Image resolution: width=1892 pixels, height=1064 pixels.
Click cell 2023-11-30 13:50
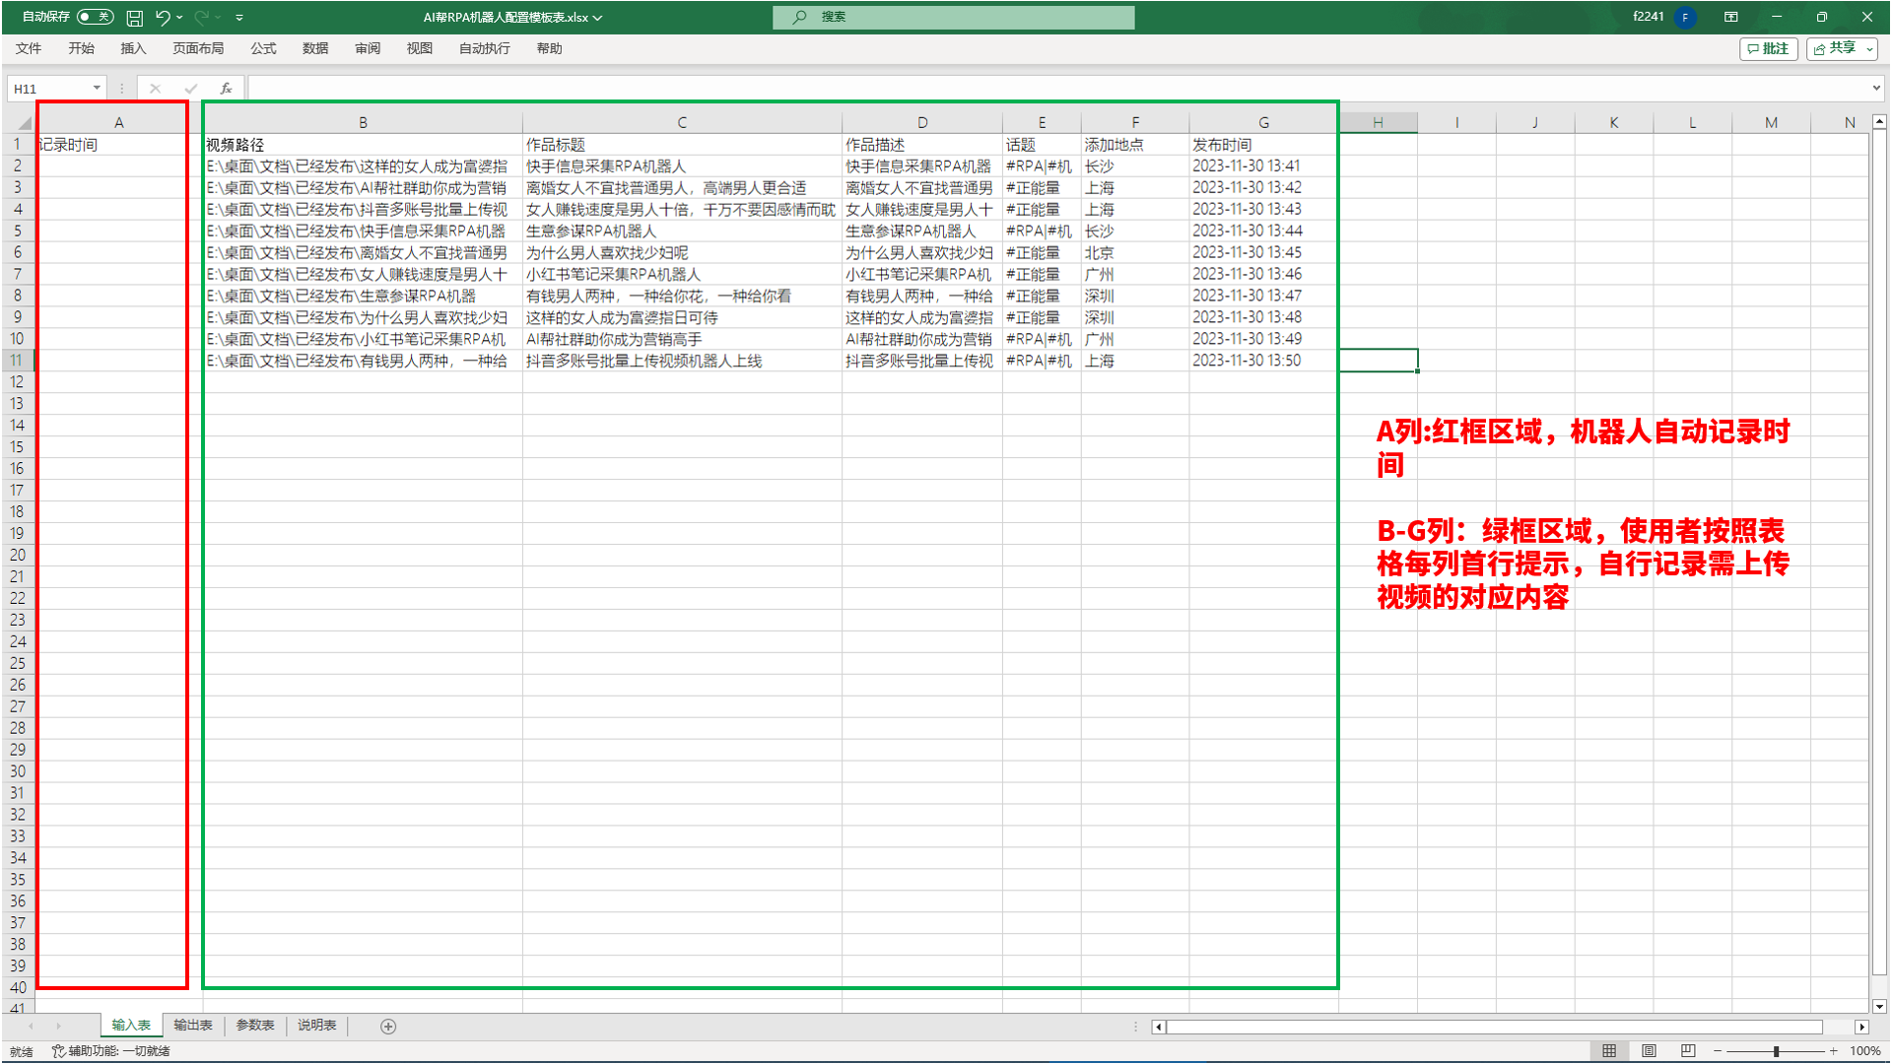pyautogui.click(x=1263, y=361)
